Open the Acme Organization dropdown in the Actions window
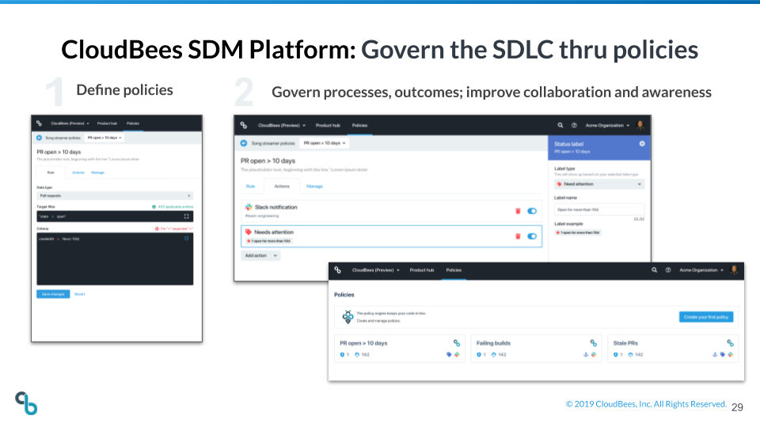The height and width of the screenshot is (427, 760). (x=607, y=126)
